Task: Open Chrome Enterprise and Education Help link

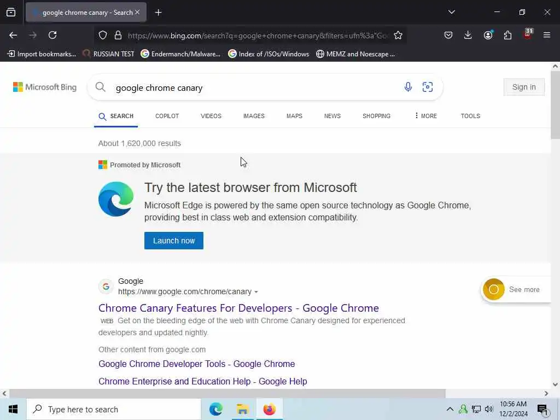Action: point(203,381)
